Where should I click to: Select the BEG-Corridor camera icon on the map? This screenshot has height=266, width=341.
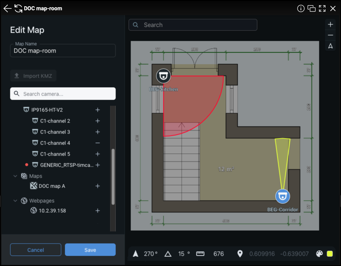[x=283, y=196]
